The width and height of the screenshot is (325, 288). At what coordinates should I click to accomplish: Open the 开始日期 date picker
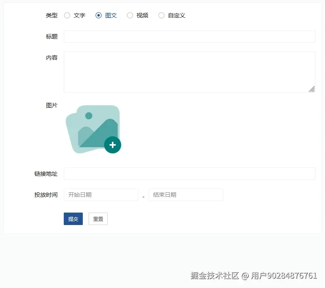click(101, 195)
